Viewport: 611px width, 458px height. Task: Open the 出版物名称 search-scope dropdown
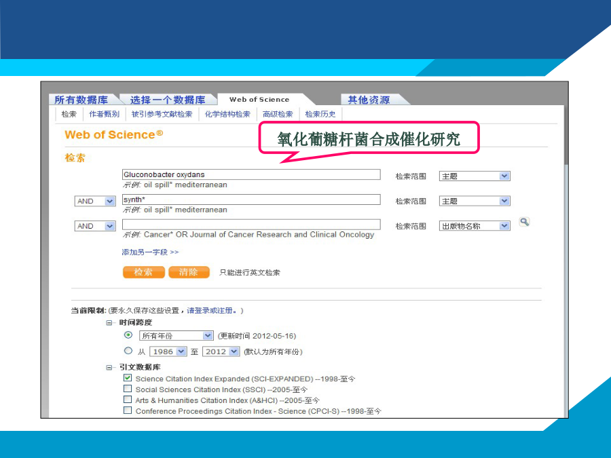click(475, 226)
